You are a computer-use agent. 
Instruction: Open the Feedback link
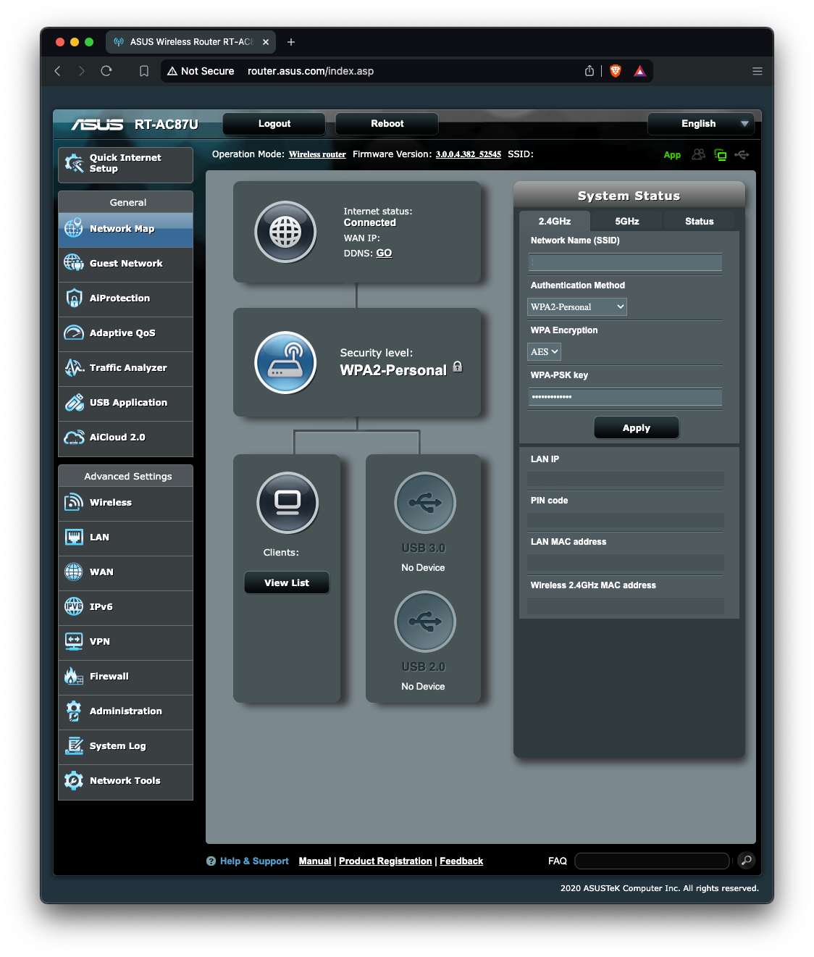tap(461, 861)
